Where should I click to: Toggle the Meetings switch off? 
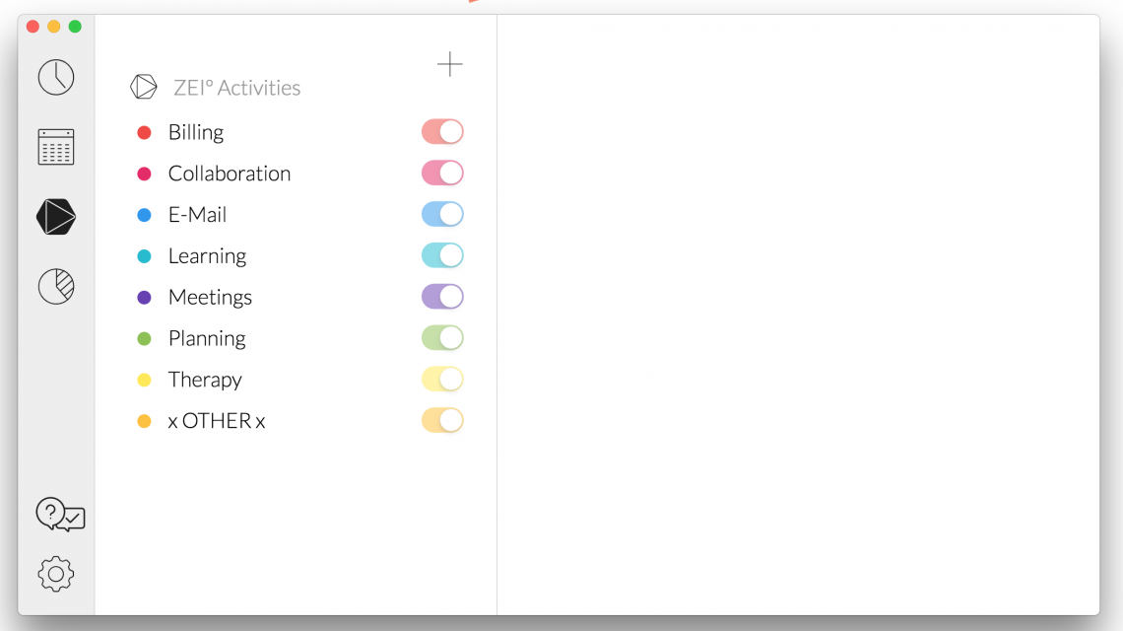pos(442,296)
